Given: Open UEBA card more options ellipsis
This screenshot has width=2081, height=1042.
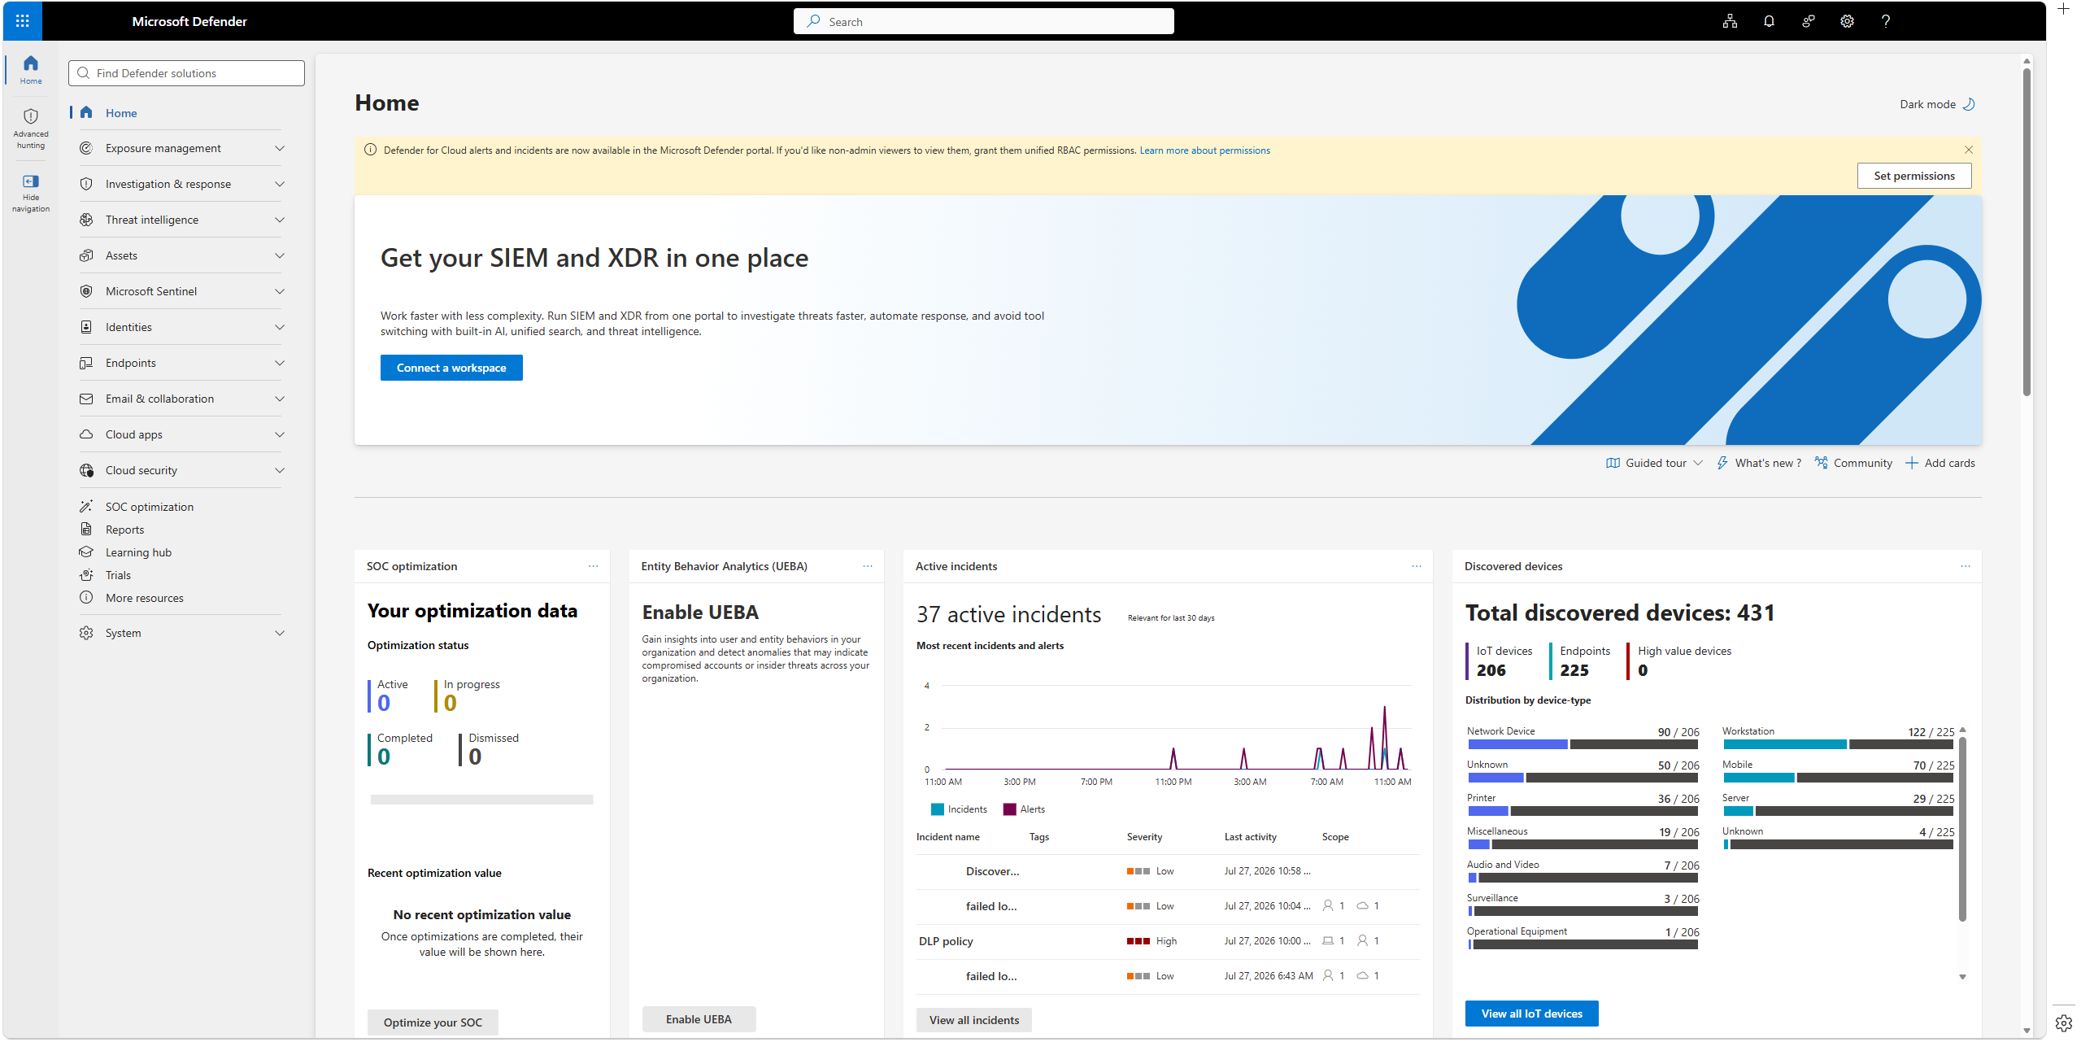Looking at the screenshot, I should pyautogui.click(x=868, y=566).
